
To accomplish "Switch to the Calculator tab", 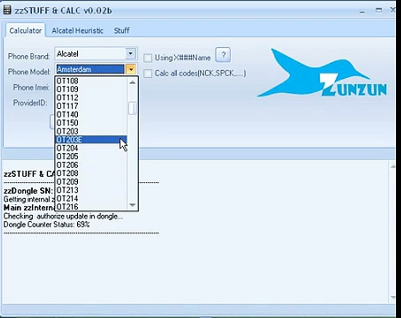I will pyautogui.click(x=25, y=31).
